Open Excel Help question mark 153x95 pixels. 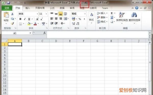click(x=137, y=8)
